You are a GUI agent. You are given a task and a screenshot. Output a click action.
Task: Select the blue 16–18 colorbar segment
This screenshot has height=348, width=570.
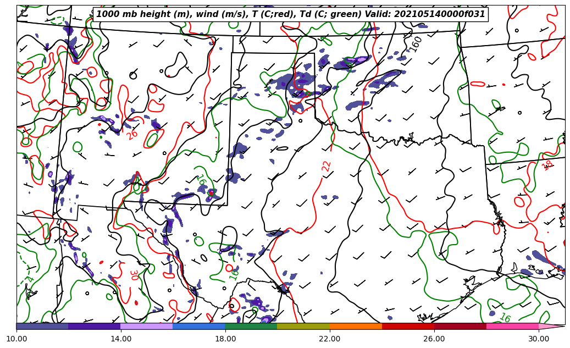coord(198,326)
